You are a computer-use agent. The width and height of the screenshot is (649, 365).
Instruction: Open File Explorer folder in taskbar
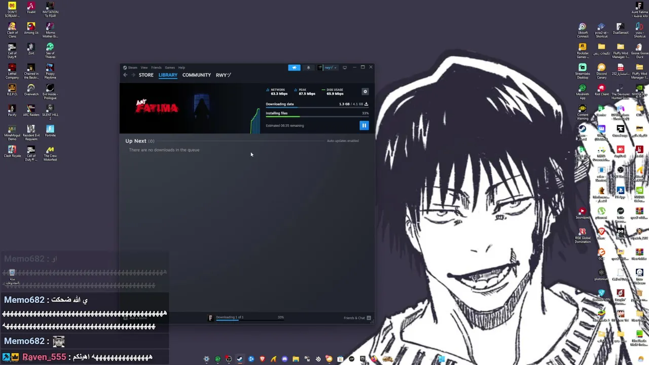point(296,359)
